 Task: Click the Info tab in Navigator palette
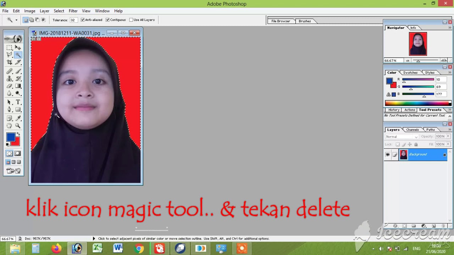(413, 28)
